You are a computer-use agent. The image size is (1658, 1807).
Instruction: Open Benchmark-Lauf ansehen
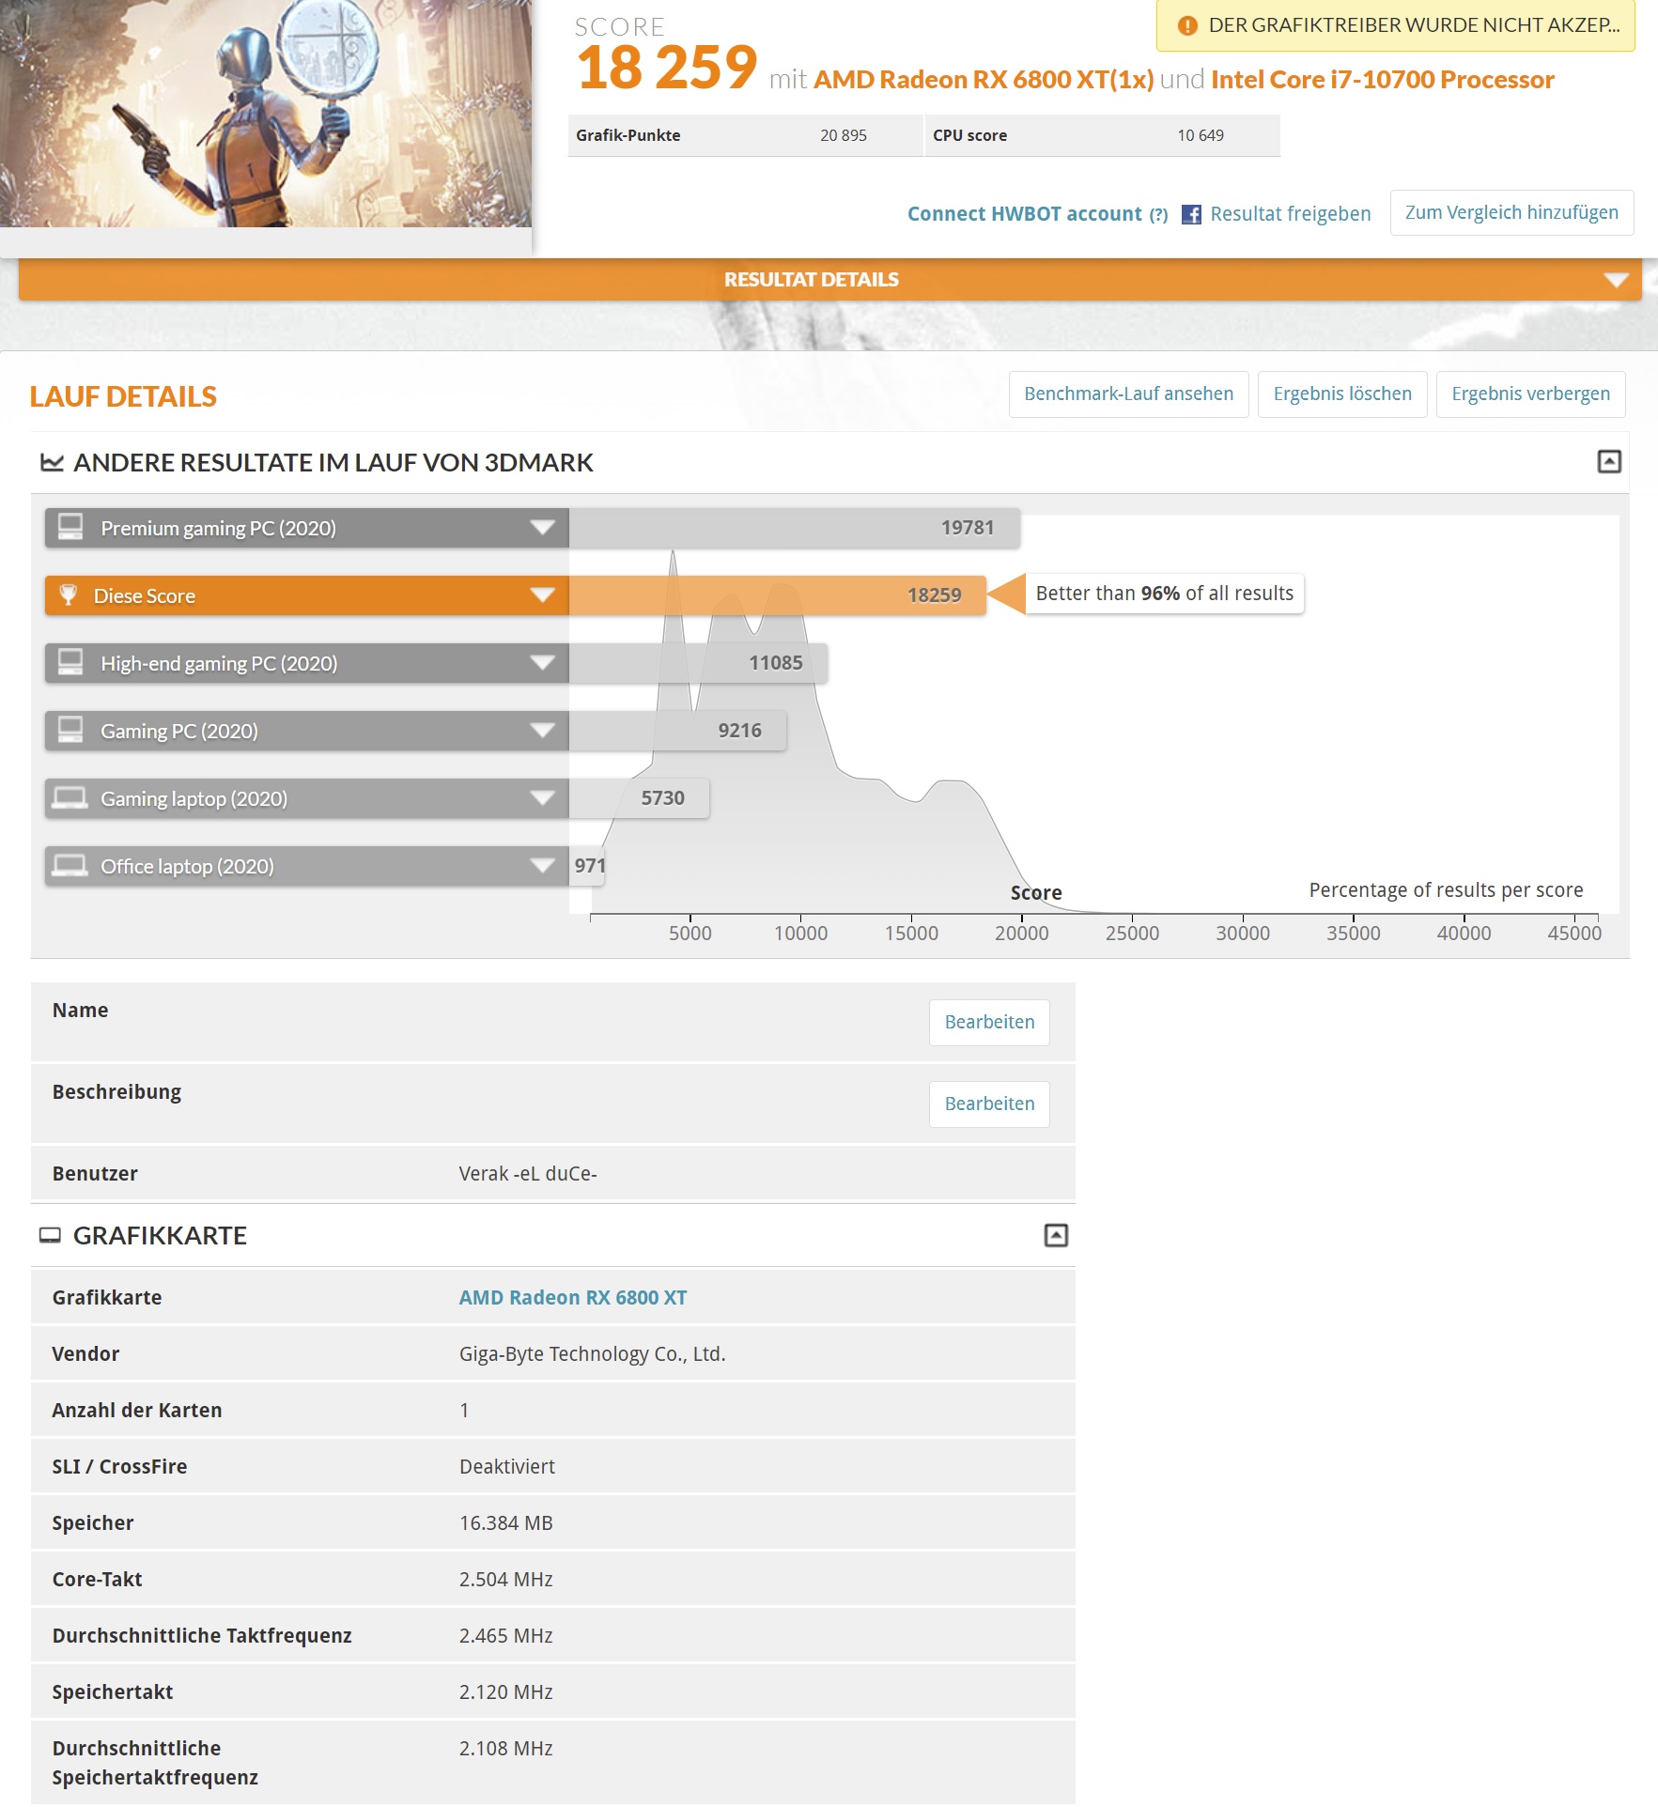pyautogui.click(x=1129, y=394)
